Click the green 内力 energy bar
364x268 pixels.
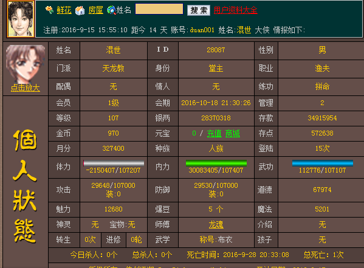216,163
